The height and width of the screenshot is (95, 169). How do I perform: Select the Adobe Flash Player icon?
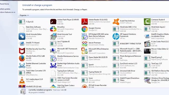pos(53,22)
